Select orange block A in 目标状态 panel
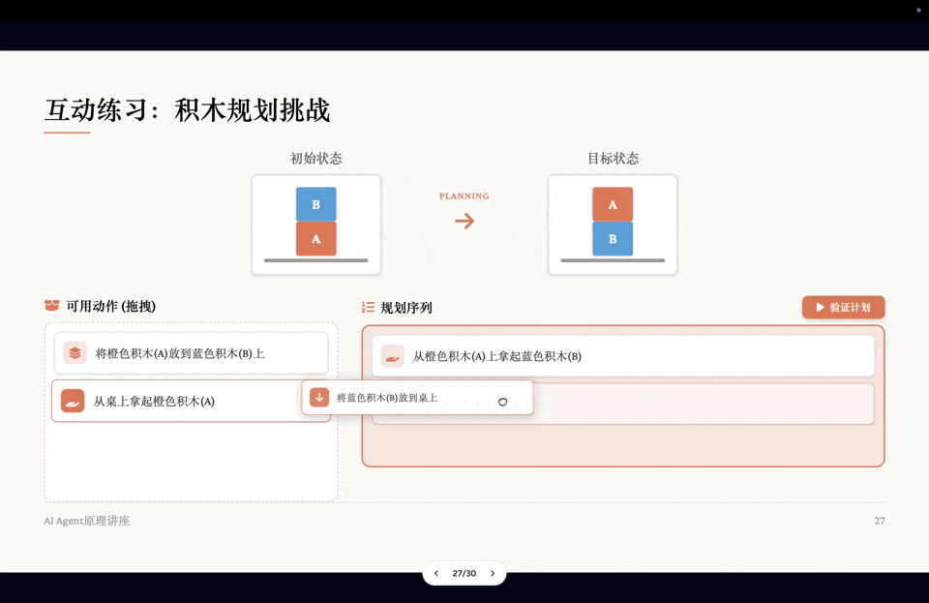Viewport: 929px width, 603px height. pyautogui.click(x=613, y=204)
